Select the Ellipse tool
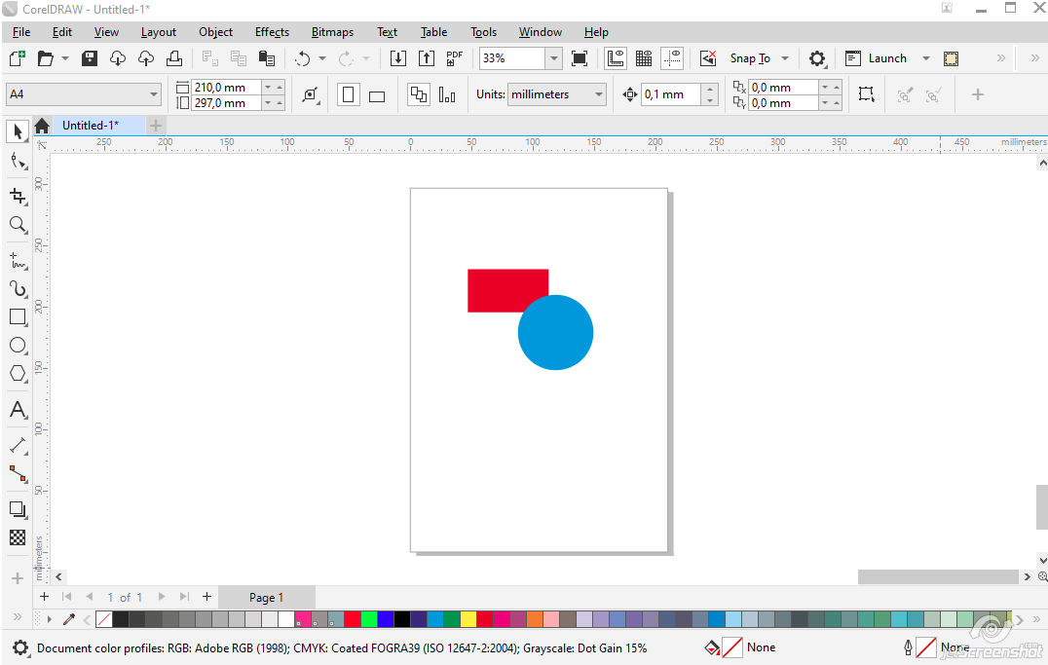This screenshot has width=1048, height=665. 18,346
